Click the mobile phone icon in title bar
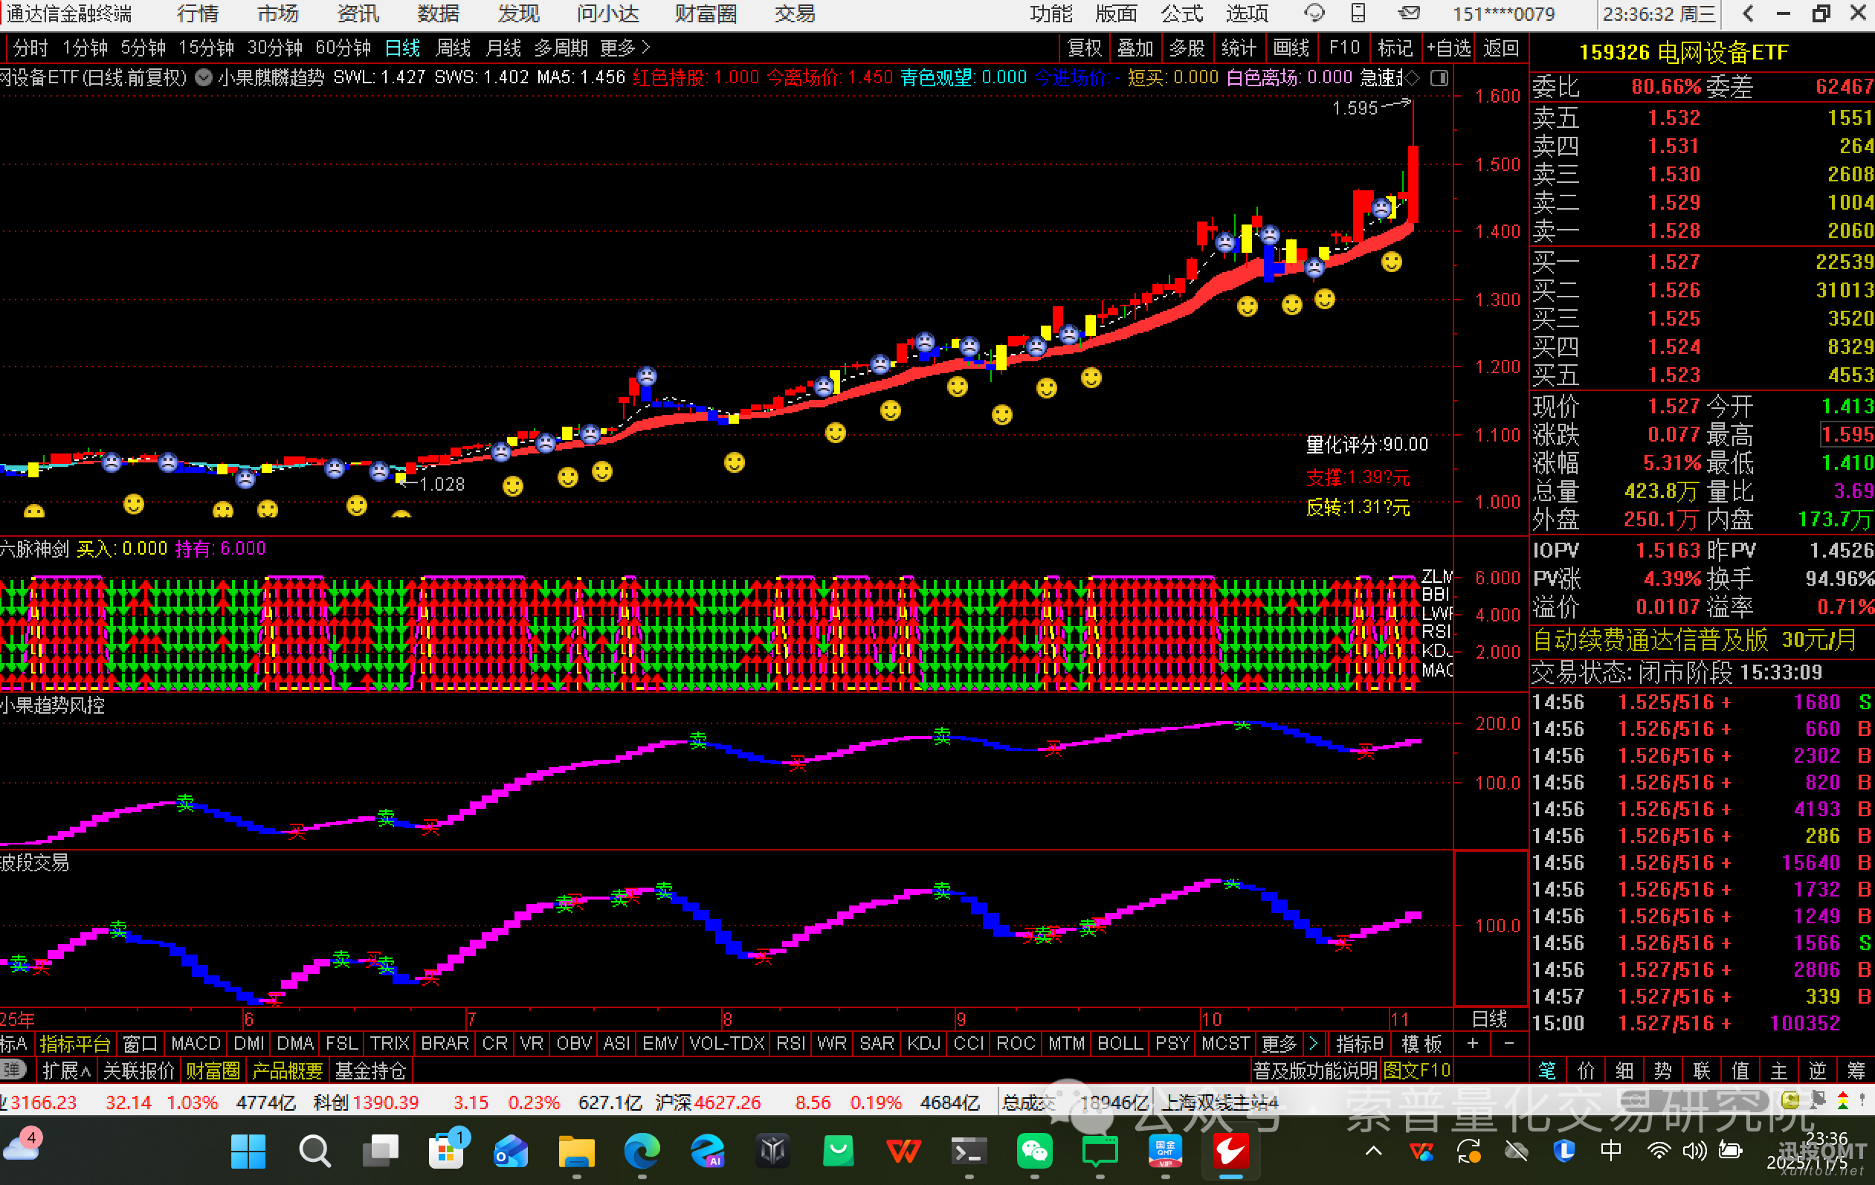This screenshot has height=1185, width=1875. tap(1358, 13)
